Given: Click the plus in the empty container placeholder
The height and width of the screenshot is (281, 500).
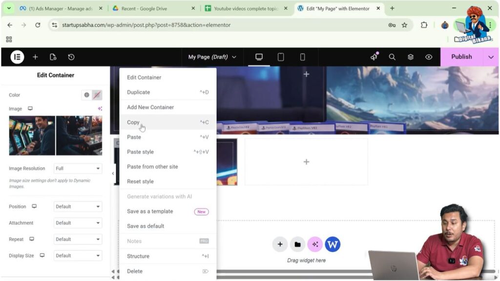Looking at the screenshot, I should point(307,162).
